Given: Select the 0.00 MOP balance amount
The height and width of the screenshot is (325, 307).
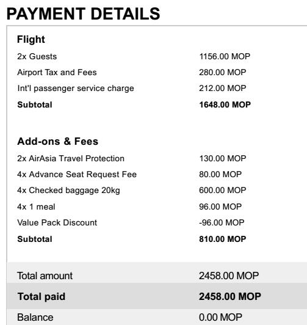Looking at the screenshot, I should (x=220, y=317).
